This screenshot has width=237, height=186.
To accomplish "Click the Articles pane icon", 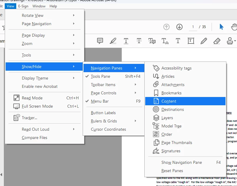I will point(156,76).
